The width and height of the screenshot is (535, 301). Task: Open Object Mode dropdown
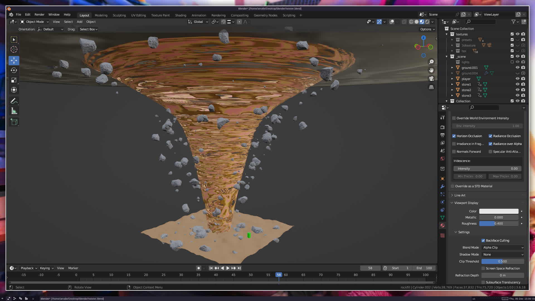pos(35,22)
